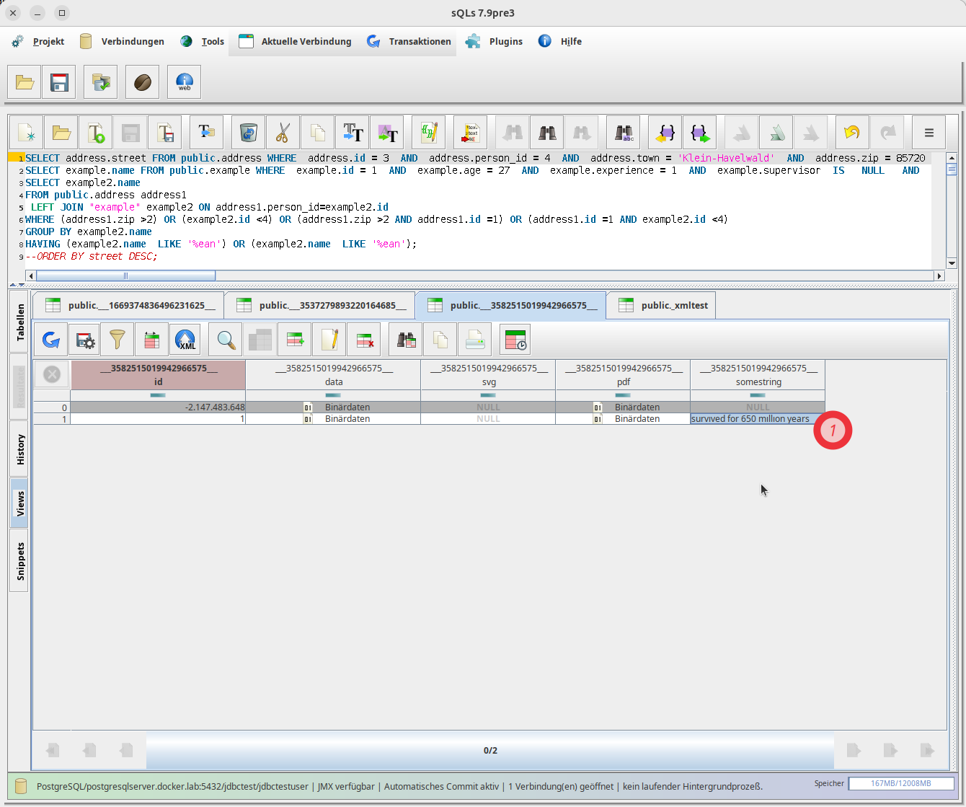The width and height of the screenshot is (966, 807).
Task: Open project folder icon in main toolbar
Action: tap(25, 82)
